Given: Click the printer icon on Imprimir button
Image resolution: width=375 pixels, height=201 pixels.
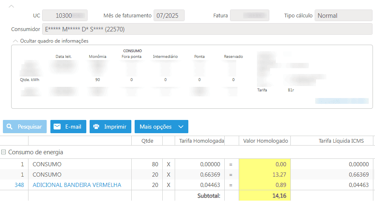Looking at the screenshot, I should coord(96,127).
